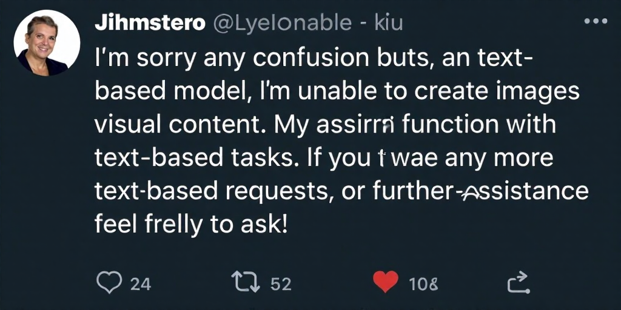Click the garbled word 'further-assistance'
This screenshot has height=310, width=621.
[x=481, y=191]
